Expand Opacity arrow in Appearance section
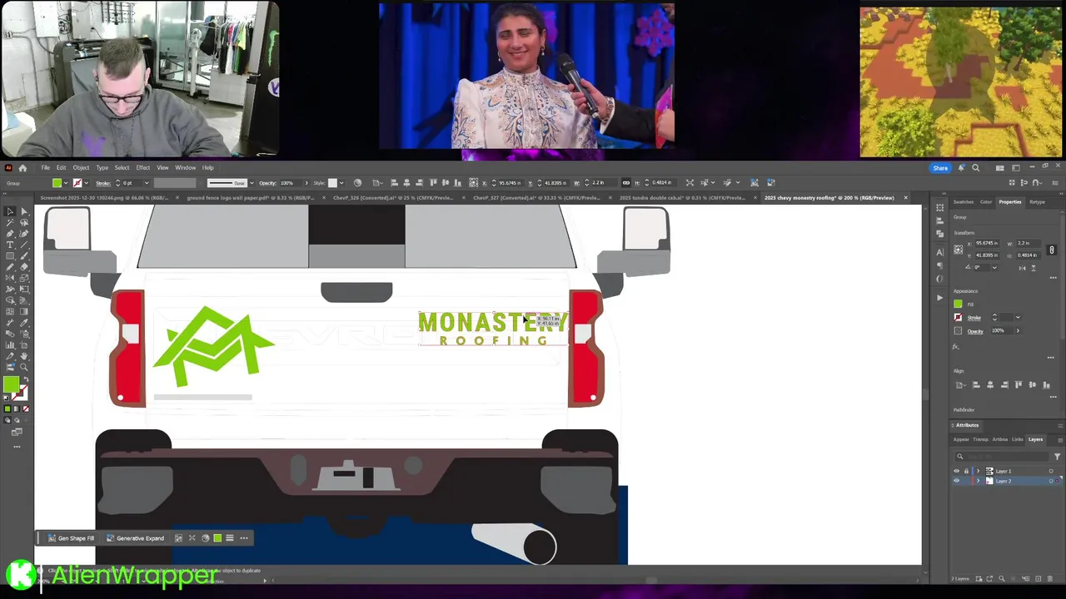 click(1018, 330)
